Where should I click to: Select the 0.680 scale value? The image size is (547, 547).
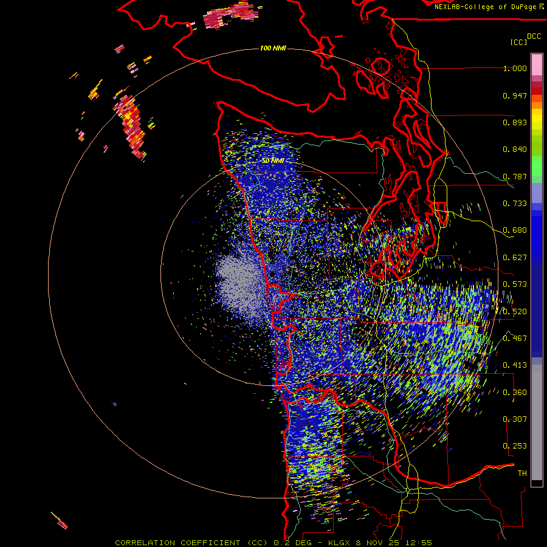pos(515,230)
